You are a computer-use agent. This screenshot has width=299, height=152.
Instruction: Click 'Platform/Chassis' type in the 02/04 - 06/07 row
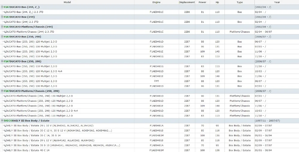[240, 32]
